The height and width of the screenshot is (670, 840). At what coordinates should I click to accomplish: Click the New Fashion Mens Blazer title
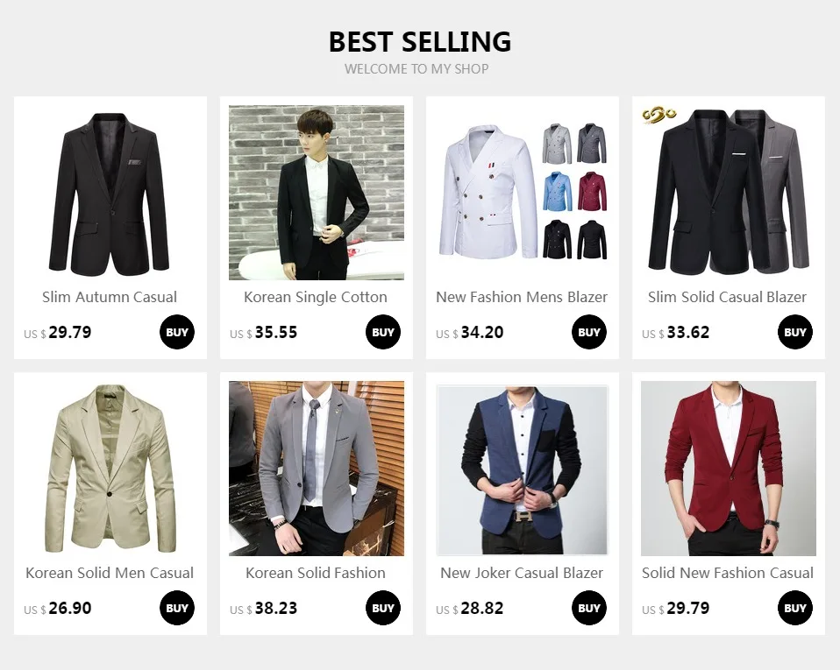point(522,297)
